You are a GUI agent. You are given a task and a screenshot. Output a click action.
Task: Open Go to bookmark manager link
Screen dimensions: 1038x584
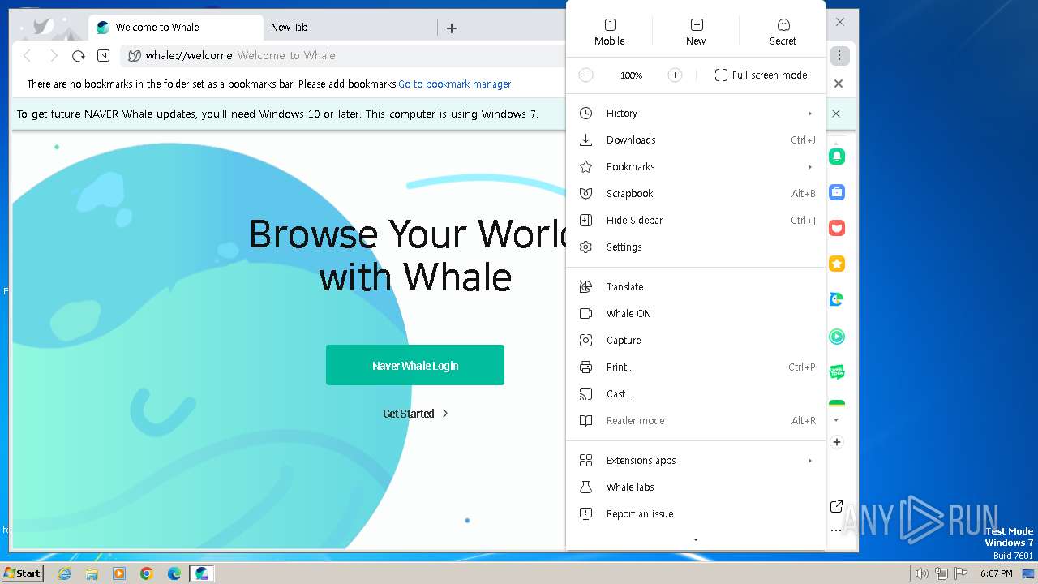454,84
